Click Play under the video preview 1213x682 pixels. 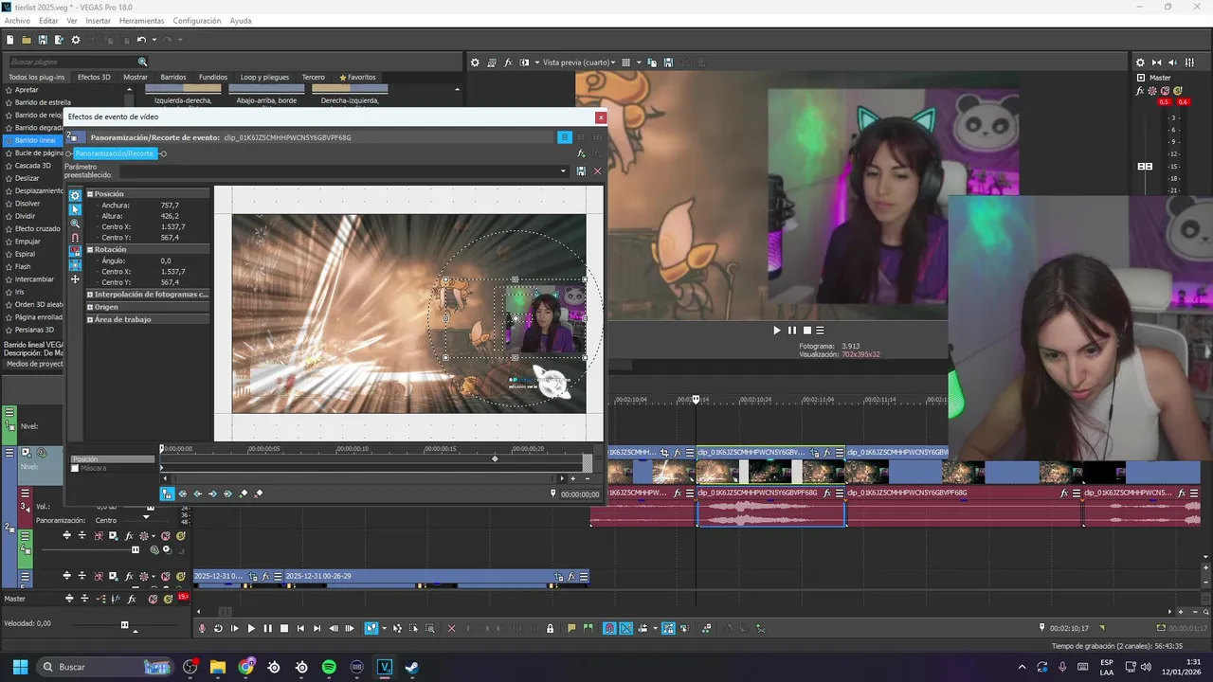tap(777, 331)
